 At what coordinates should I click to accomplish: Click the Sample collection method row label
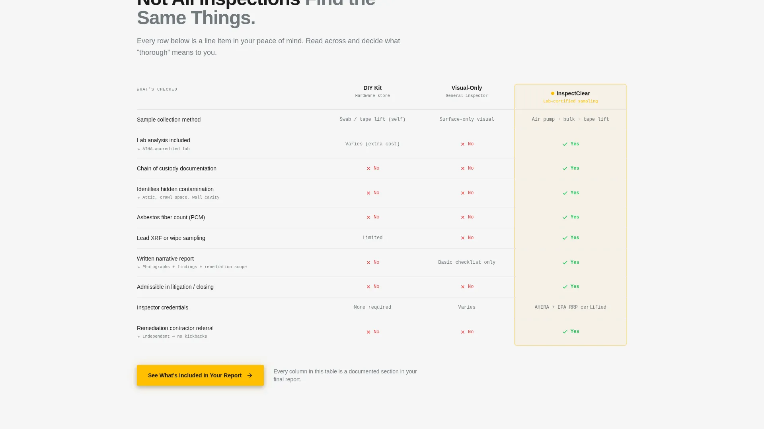[x=169, y=120]
